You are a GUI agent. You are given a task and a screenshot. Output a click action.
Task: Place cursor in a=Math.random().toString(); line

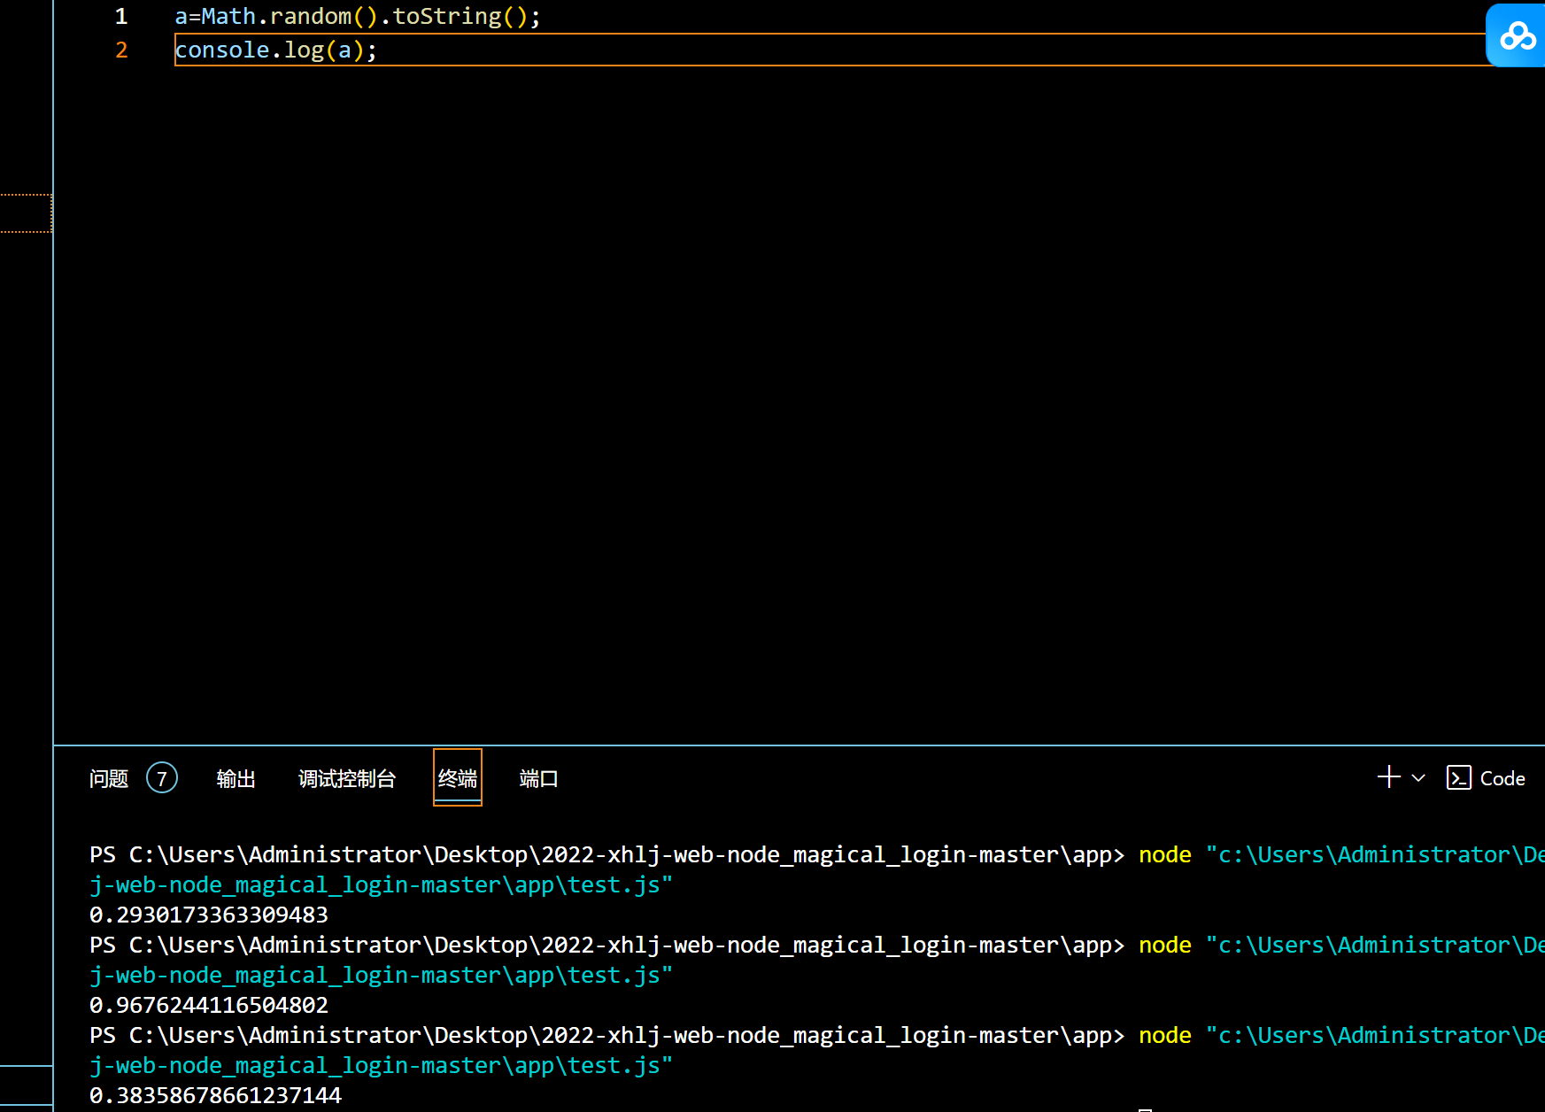pyautogui.click(x=357, y=17)
